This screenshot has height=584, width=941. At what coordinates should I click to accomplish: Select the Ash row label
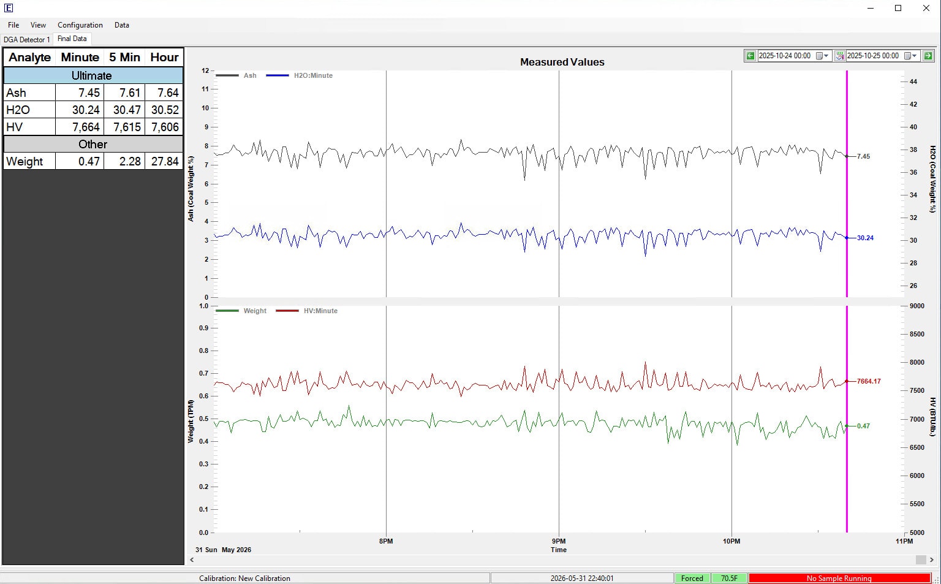[29, 93]
